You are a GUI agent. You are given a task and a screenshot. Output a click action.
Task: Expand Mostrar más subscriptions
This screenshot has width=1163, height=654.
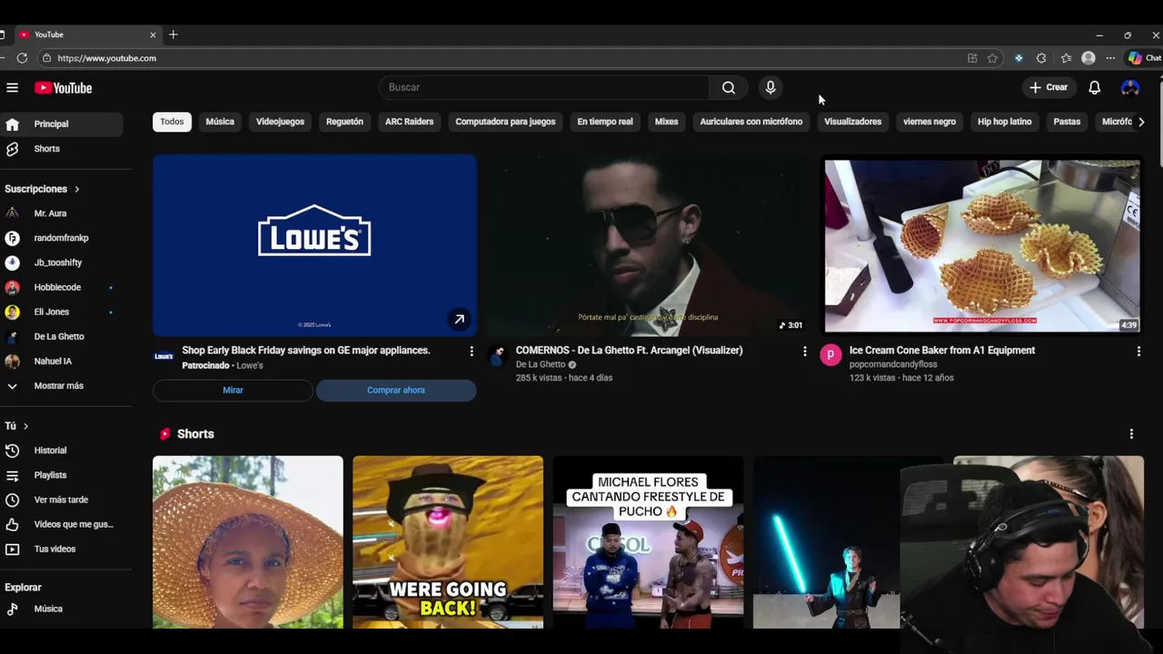[x=61, y=386]
